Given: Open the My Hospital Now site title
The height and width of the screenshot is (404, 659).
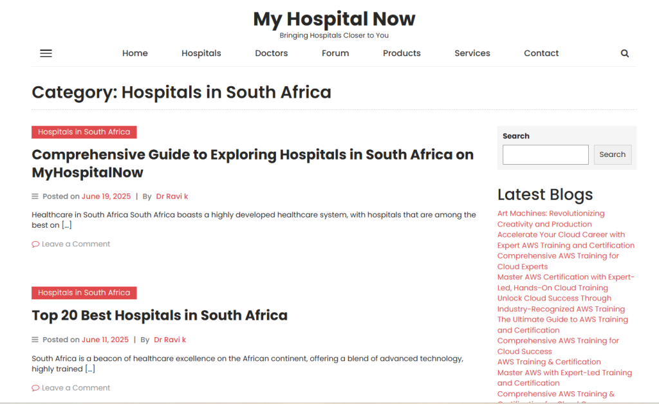Looking at the screenshot, I should [334, 19].
